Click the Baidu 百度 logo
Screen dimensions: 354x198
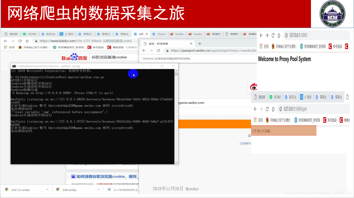tap(74, 57)
